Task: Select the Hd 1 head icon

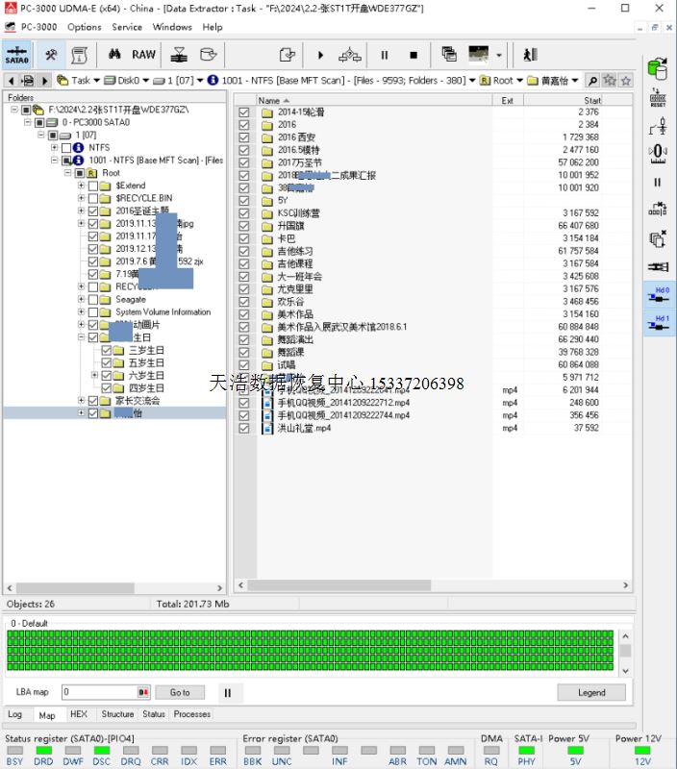Action: [660, 323]
